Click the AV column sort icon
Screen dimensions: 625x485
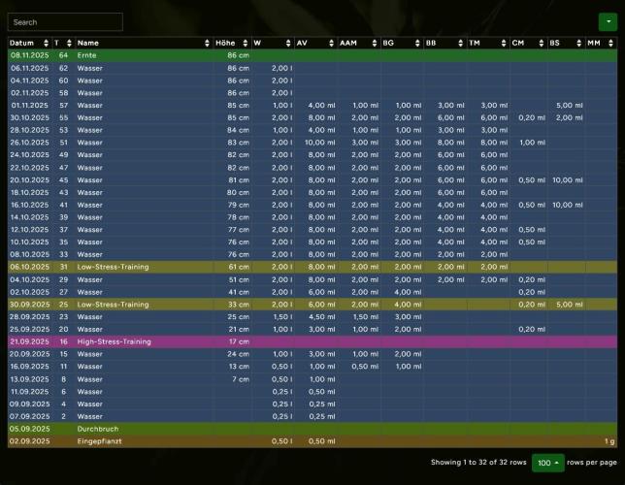click(x=331, y=44)
